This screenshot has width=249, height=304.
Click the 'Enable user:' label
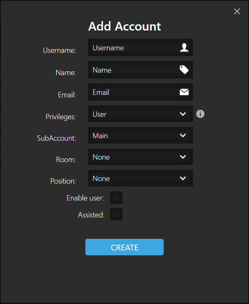85,198
